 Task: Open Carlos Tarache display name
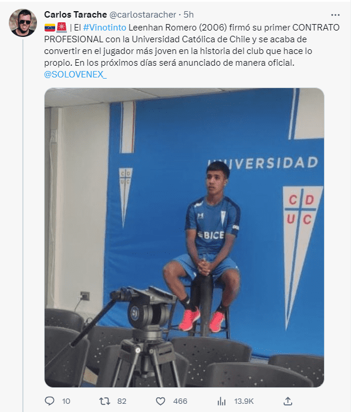[75, 15]
